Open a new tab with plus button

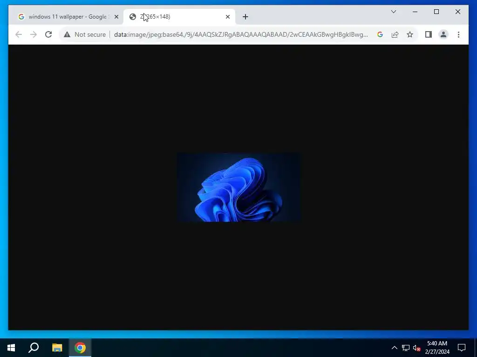click(245, 17)
